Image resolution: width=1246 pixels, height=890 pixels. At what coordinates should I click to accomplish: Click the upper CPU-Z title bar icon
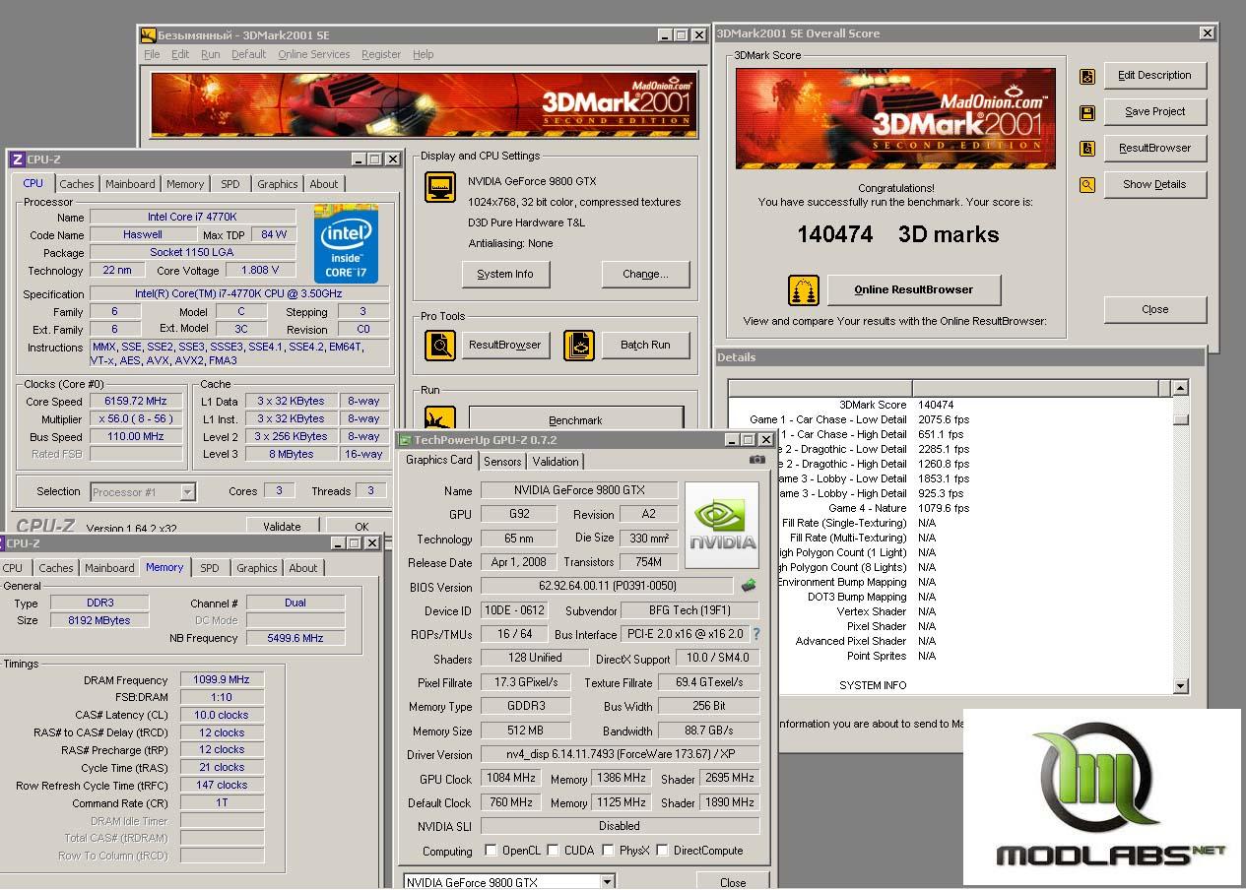coord(17,159)
